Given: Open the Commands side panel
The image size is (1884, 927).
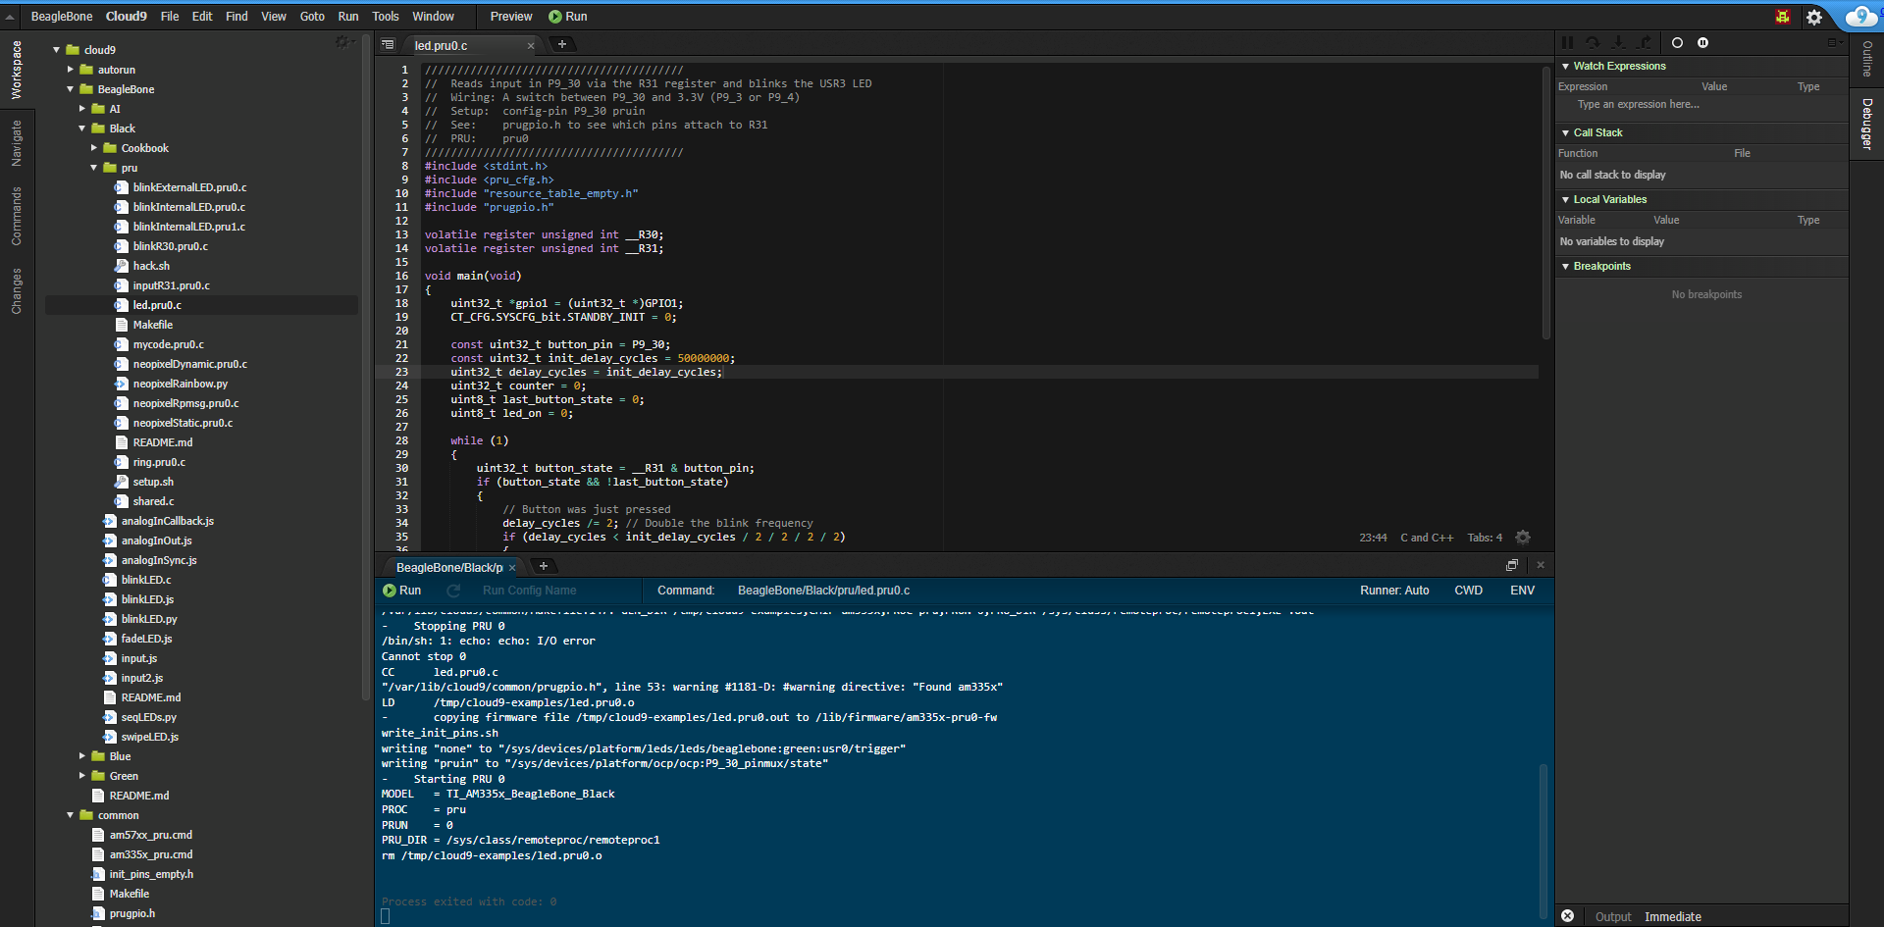Looking at the screenshot, I should (17, 217).
